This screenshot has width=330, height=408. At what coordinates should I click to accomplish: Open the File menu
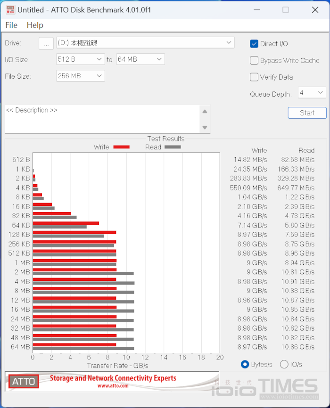pos(11,25)
